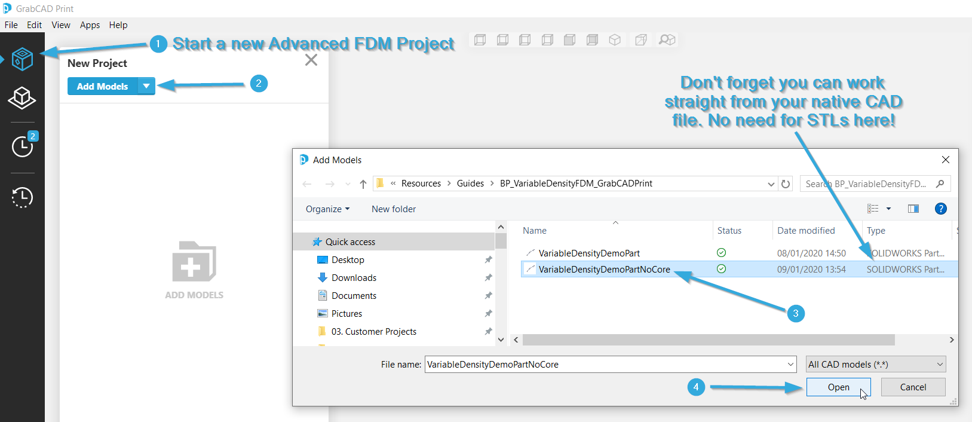This screenshot has height=422, width=972.
Task: Click the dialog help question mark icon
Action: point(940,209)
